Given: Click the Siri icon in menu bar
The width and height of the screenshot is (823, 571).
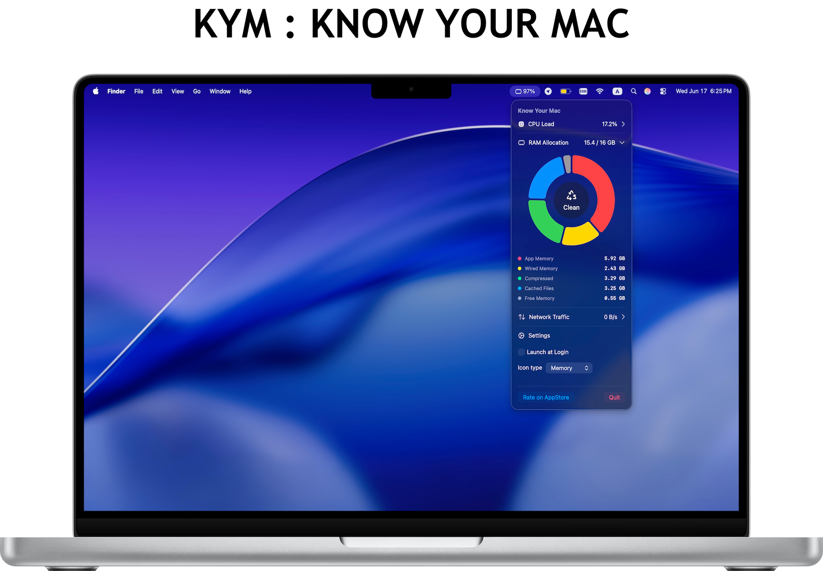Looking at the screenshot, I should pos(647,91).
